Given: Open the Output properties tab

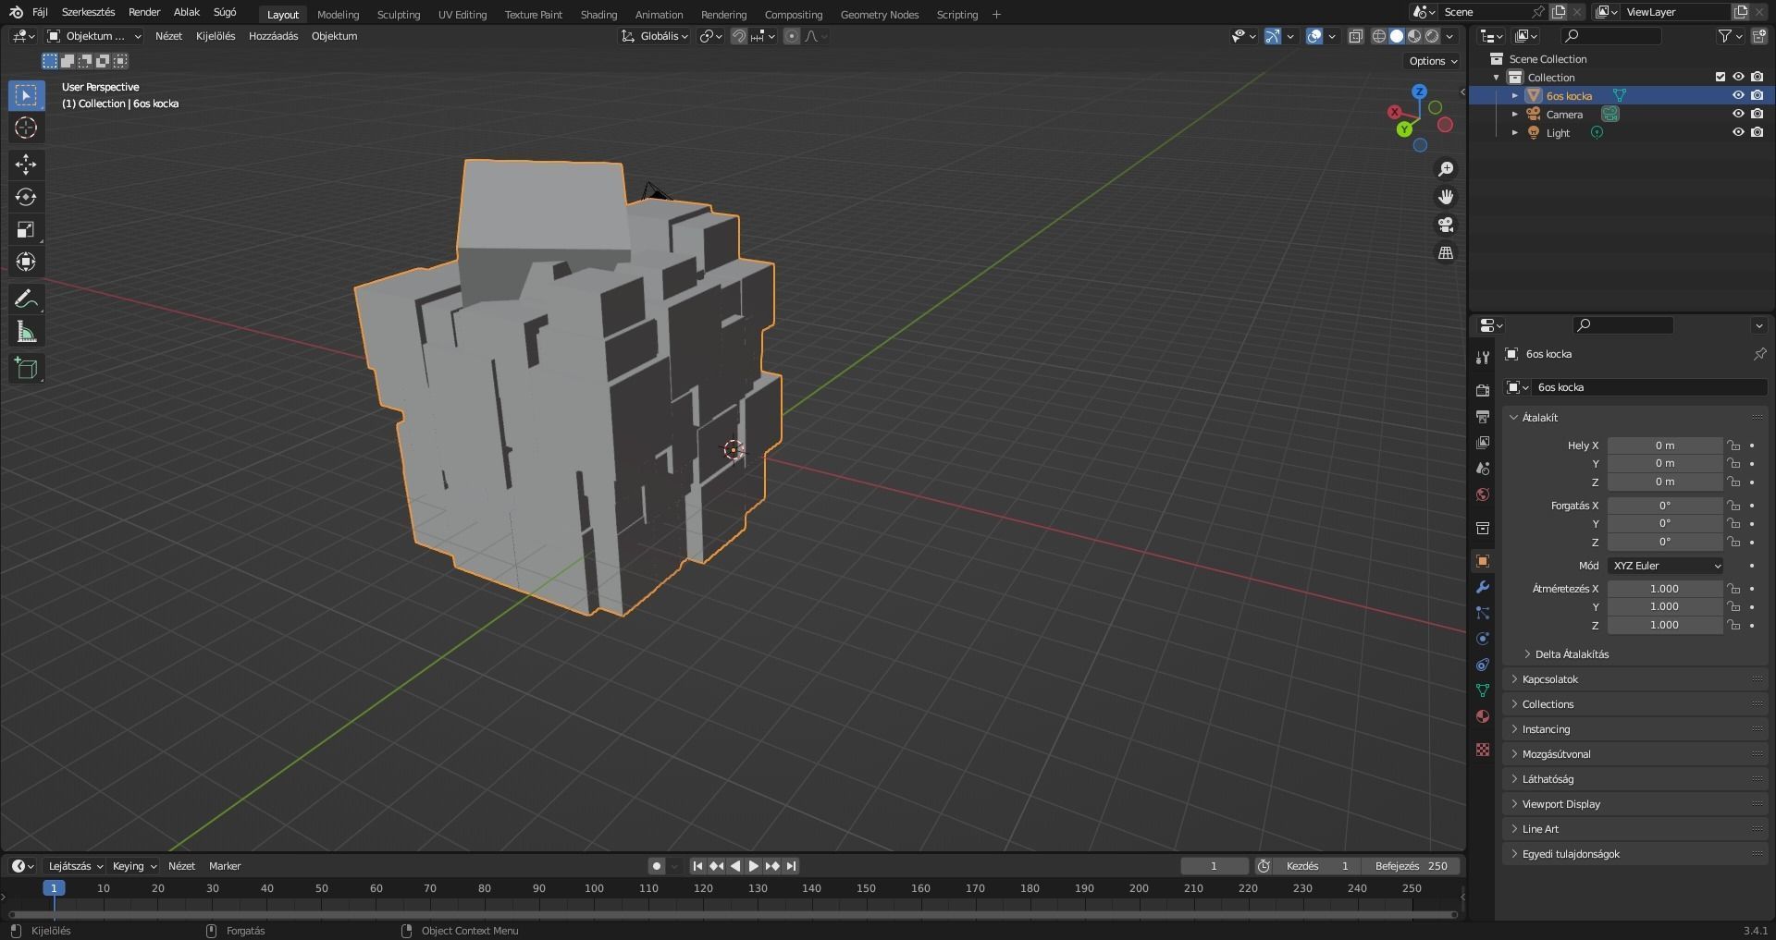Looking at the screenshot, I should (x=1483, y=417).
